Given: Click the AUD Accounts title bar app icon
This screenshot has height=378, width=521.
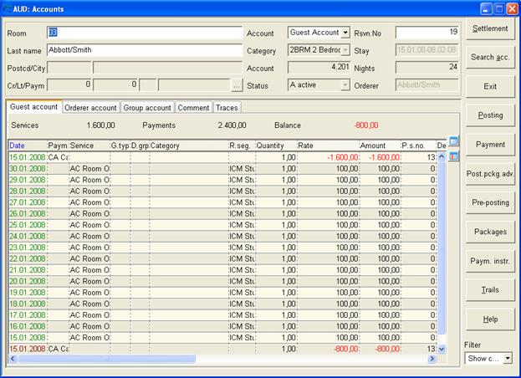Looking at the screenshot, I should coord(7,8).
